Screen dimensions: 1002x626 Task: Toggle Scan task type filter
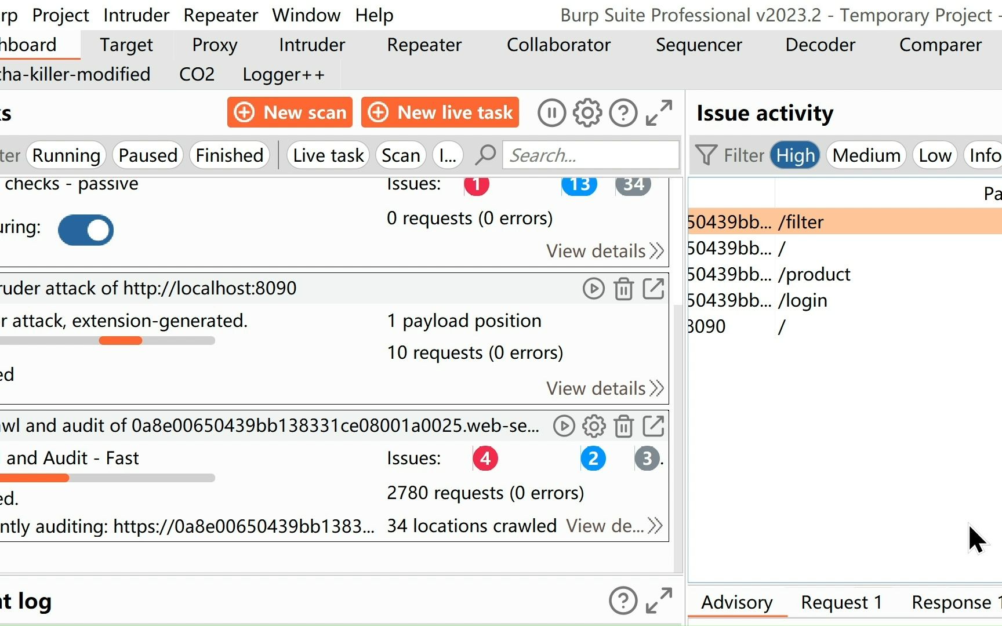(x=401, y=155)
